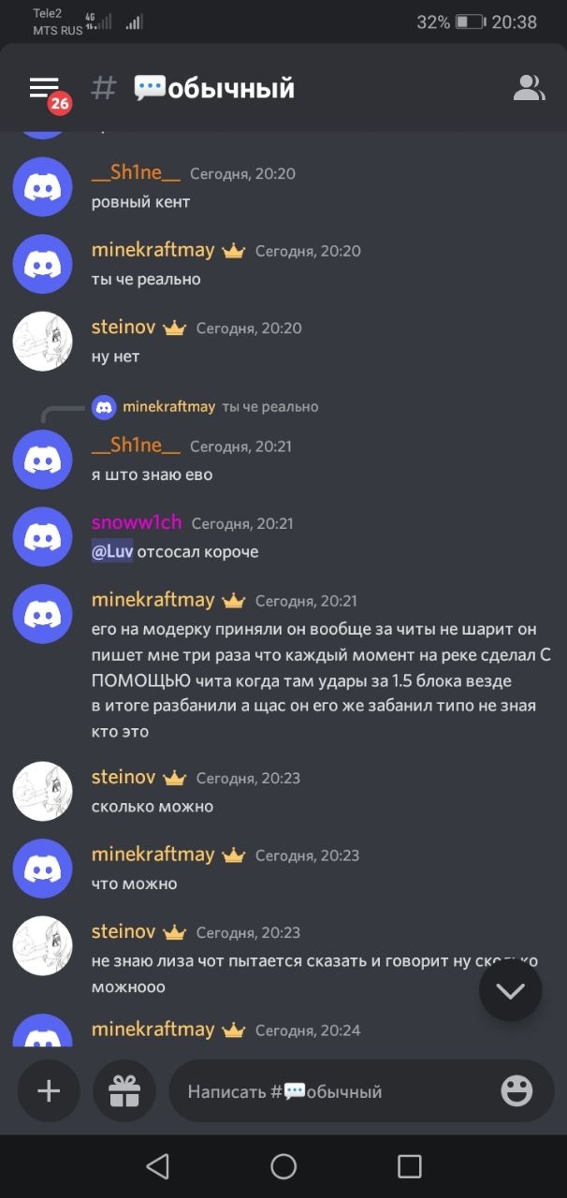
Task: Open the emoji picker smiley
Action: (x=516, y=1090)
